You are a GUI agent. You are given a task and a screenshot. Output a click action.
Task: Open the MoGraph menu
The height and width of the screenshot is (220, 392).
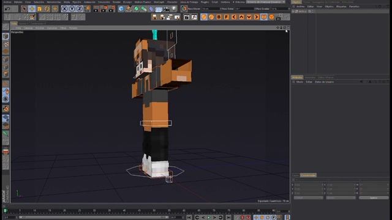(159, 2)
